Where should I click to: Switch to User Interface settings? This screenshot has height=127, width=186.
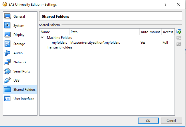[23, 99]
